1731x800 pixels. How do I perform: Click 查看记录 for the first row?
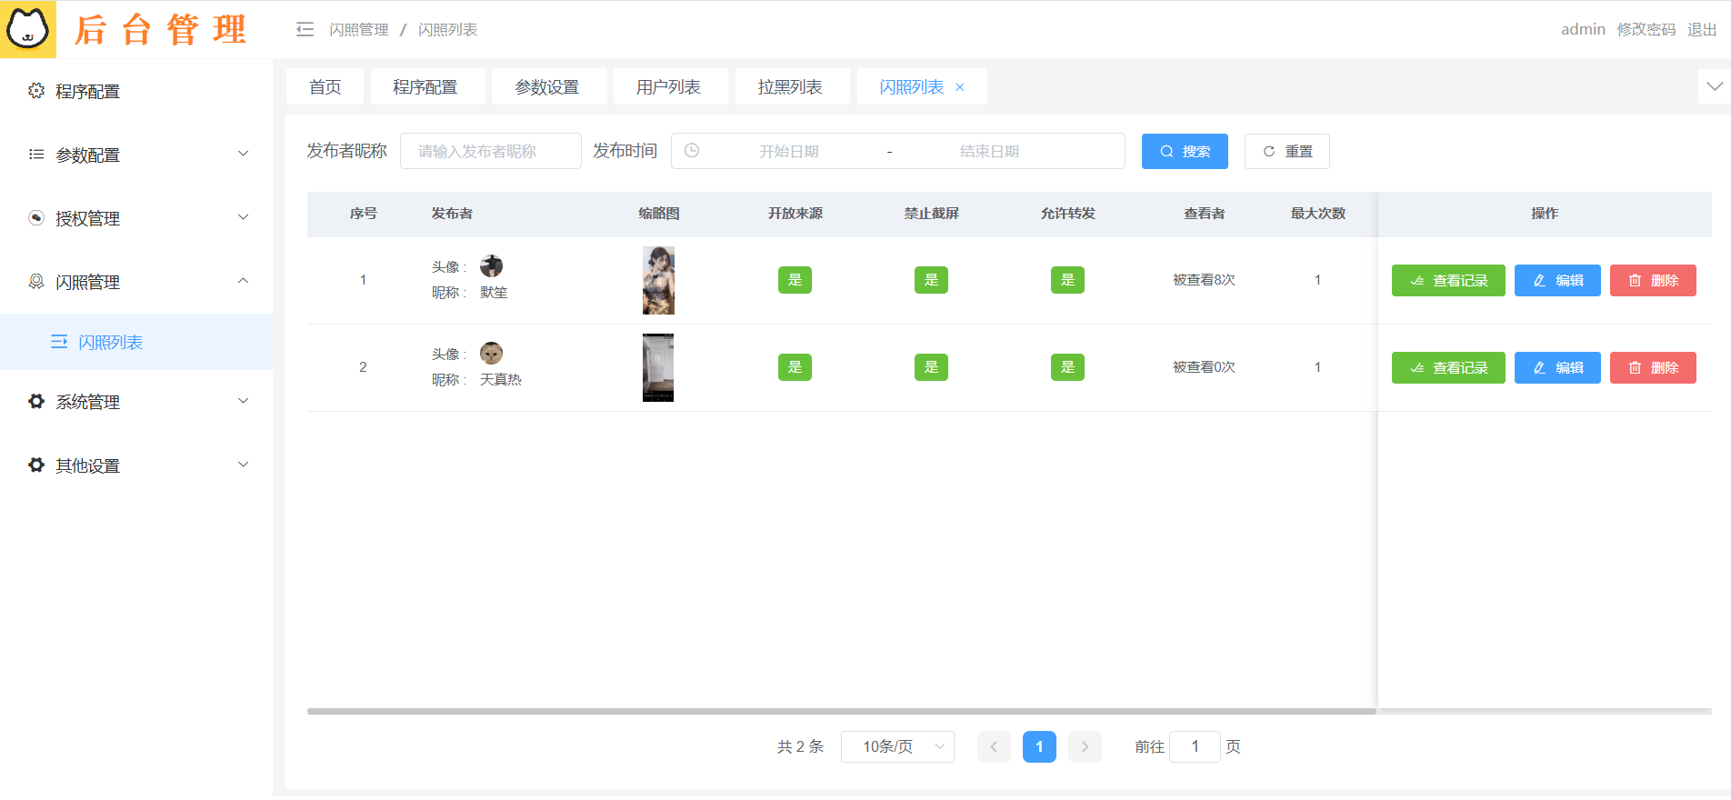[x=1448, y=281]
